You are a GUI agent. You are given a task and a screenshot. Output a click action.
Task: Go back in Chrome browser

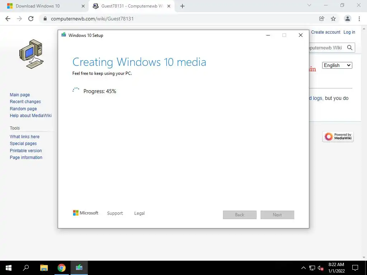(8, 19)
